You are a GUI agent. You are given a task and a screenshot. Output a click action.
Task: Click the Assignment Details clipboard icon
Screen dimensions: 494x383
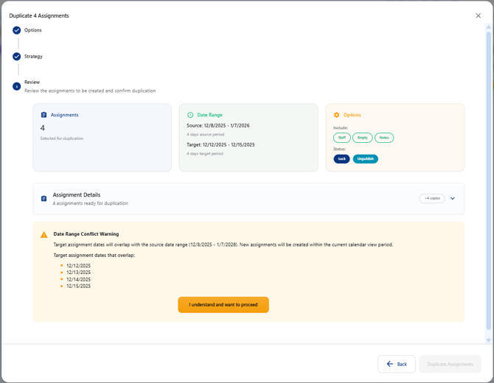44,199
